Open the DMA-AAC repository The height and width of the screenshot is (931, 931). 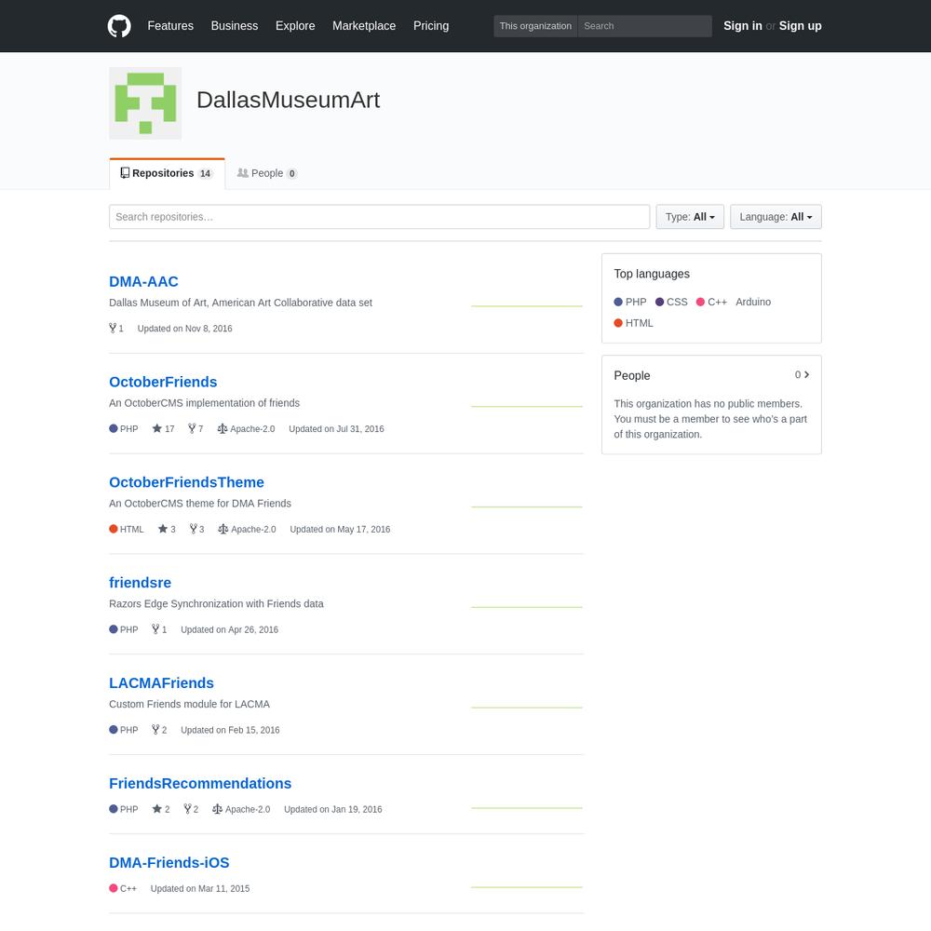(x=143, y=281)
